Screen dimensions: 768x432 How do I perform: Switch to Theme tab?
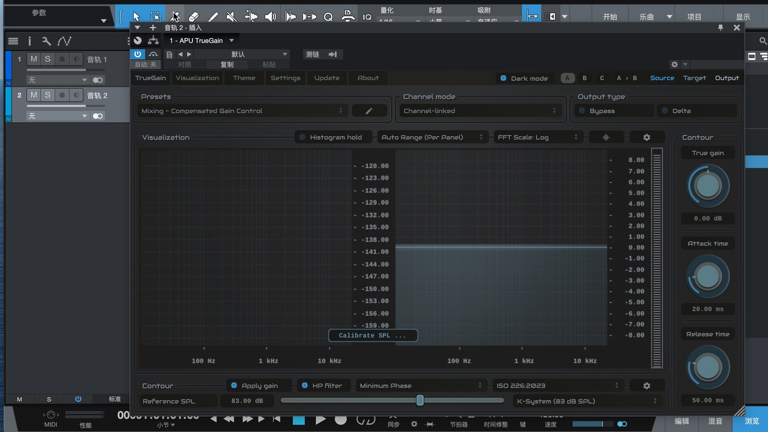pyautogui.click(x=244, y=78)
